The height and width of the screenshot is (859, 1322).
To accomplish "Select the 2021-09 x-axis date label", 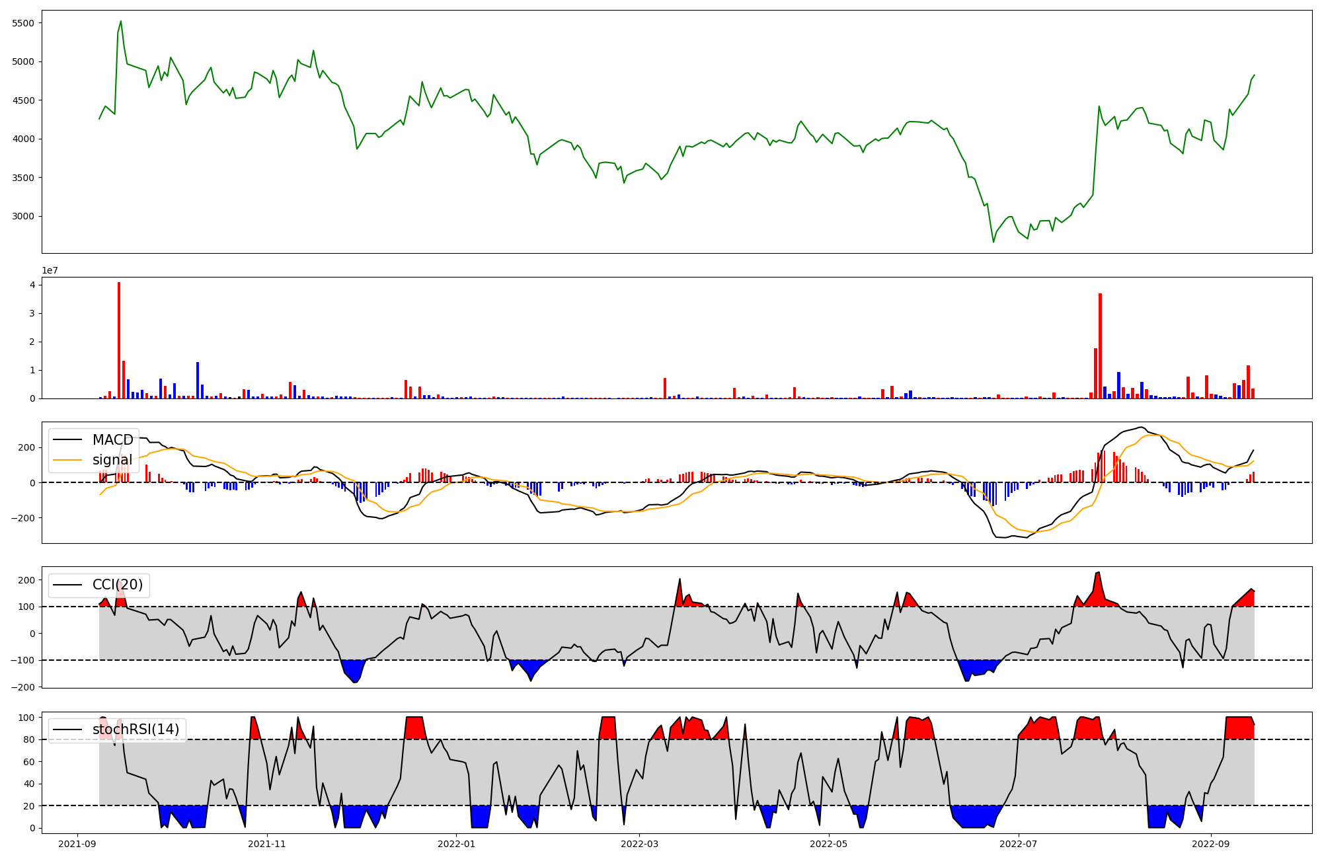I will coord(78,844).
